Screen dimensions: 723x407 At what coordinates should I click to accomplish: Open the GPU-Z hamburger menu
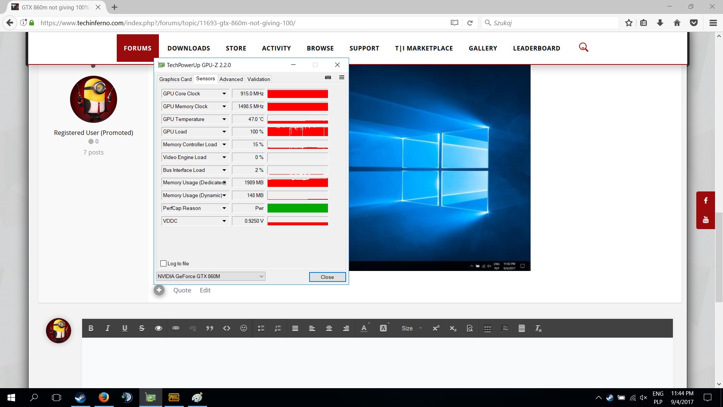coord(342,77)
